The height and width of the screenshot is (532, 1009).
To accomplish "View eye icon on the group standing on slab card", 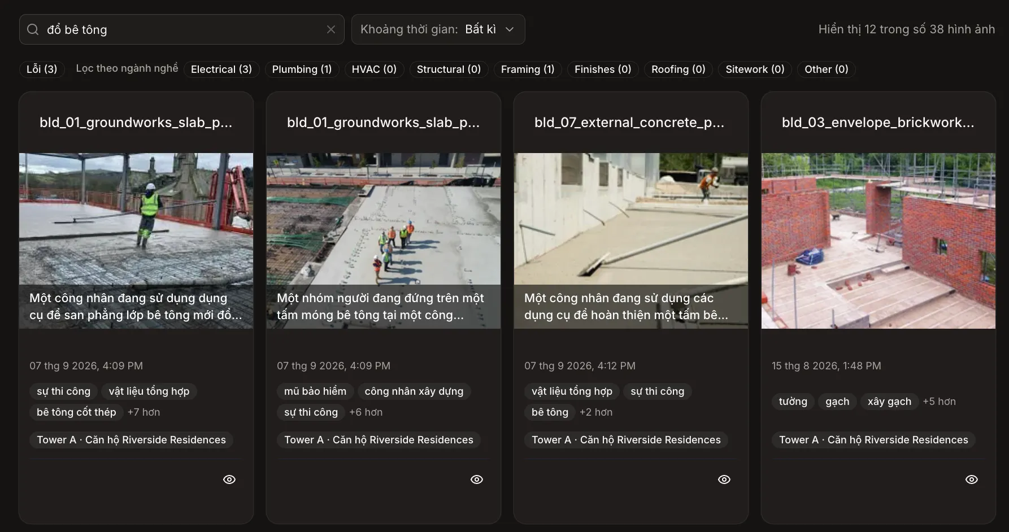I will pos(477,479).
